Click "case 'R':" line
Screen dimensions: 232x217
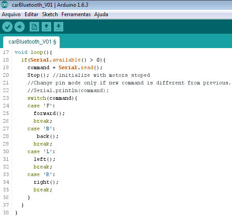pos(41,174)
